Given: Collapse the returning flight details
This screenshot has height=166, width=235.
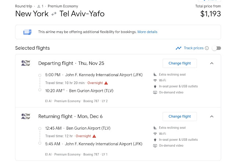Looking at the screenshot, I should pos(211,116).
